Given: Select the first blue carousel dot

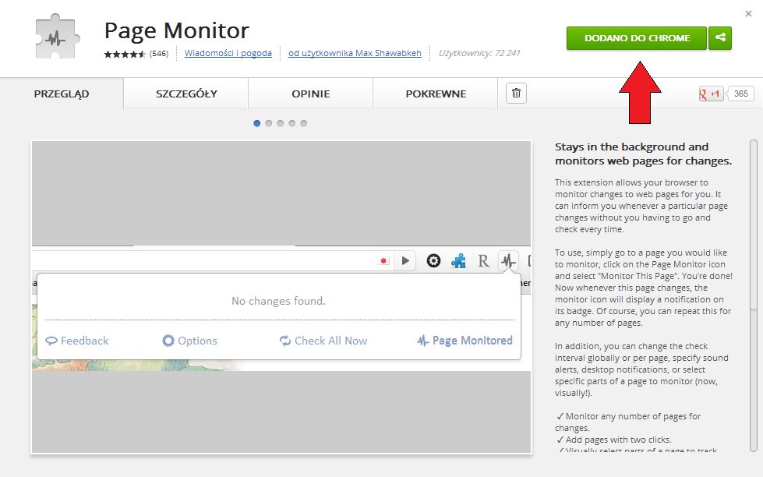Looking at the screenshot, I should 257,123.
